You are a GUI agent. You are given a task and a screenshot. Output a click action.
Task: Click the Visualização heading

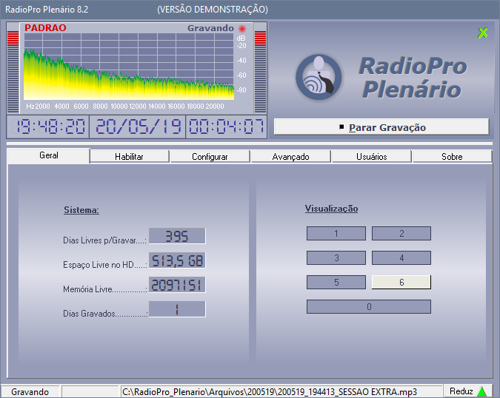coord(331,209)
